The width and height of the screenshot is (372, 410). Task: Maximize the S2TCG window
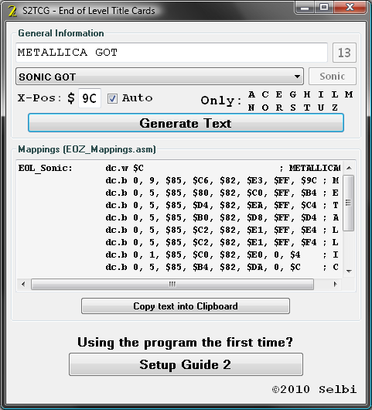pyautogui.click(x=324, y=7)
